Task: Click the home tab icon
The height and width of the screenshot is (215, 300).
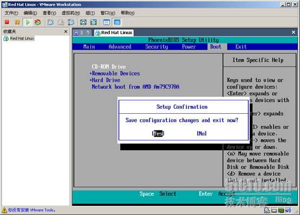Action: coord(76,33)
